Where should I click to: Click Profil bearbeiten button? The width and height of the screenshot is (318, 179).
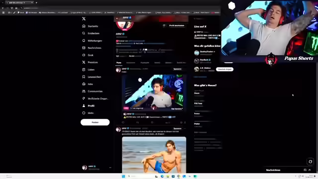[177, 25]
